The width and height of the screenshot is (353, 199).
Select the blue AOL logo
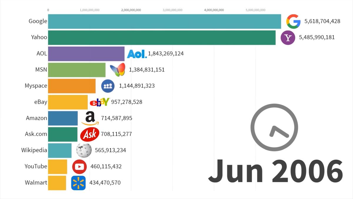(x=136, y=54)
